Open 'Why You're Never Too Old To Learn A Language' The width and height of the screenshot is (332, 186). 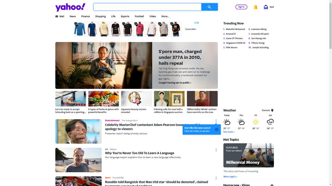click(139, 153)
